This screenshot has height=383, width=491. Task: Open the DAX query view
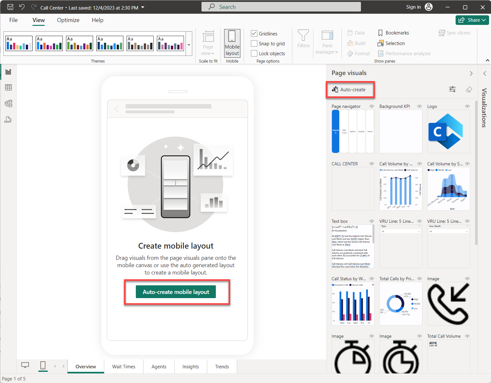click(x=8, y=120)
